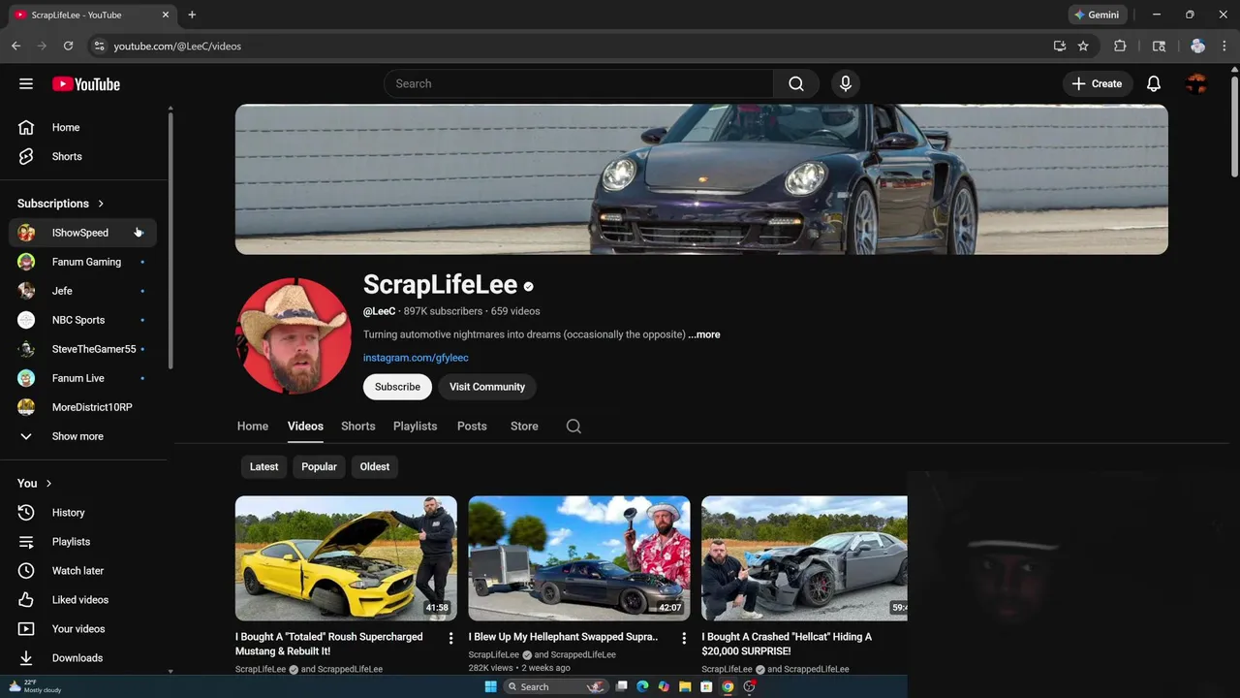Click the search magnifier button beside the search field

(796, 84)
